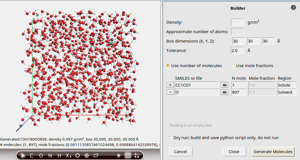Click the gray solute atoms in viewer

click(x=111, y=42)
